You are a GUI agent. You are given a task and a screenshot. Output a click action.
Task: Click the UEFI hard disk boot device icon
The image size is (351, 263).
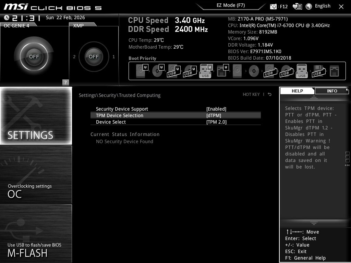(142, 71)
